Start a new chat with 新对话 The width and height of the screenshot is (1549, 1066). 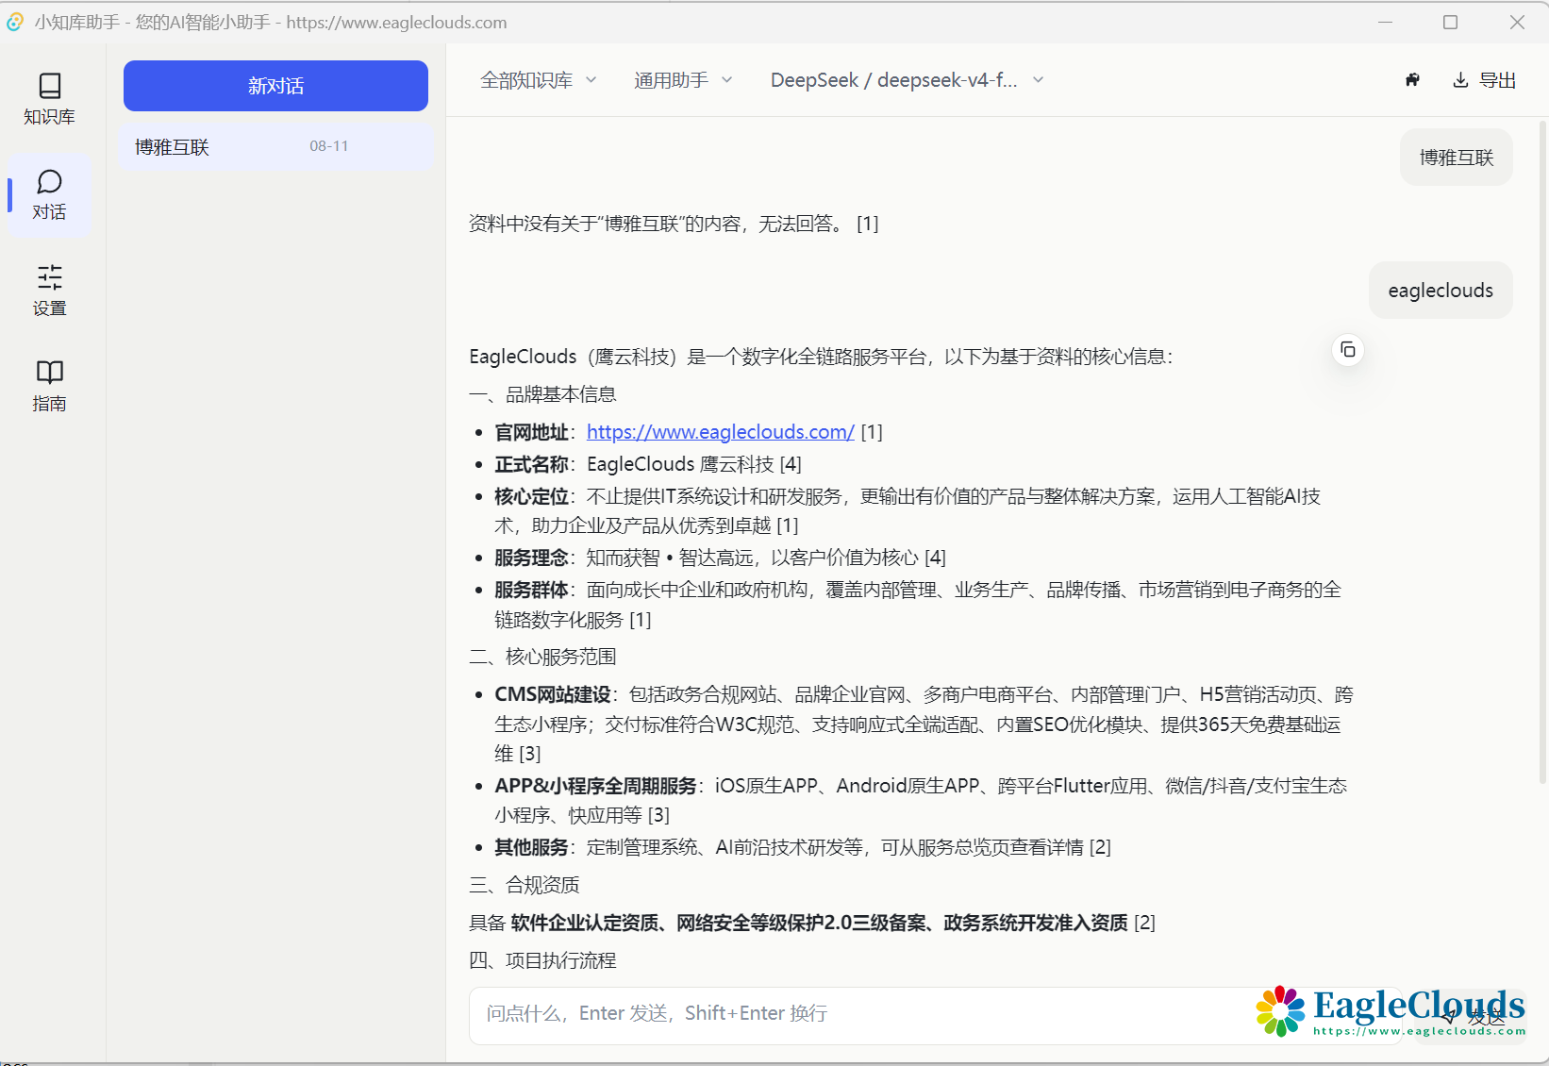(x=275, y=86)
